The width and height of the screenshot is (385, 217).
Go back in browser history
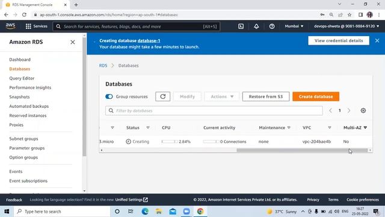click(6, 14)
